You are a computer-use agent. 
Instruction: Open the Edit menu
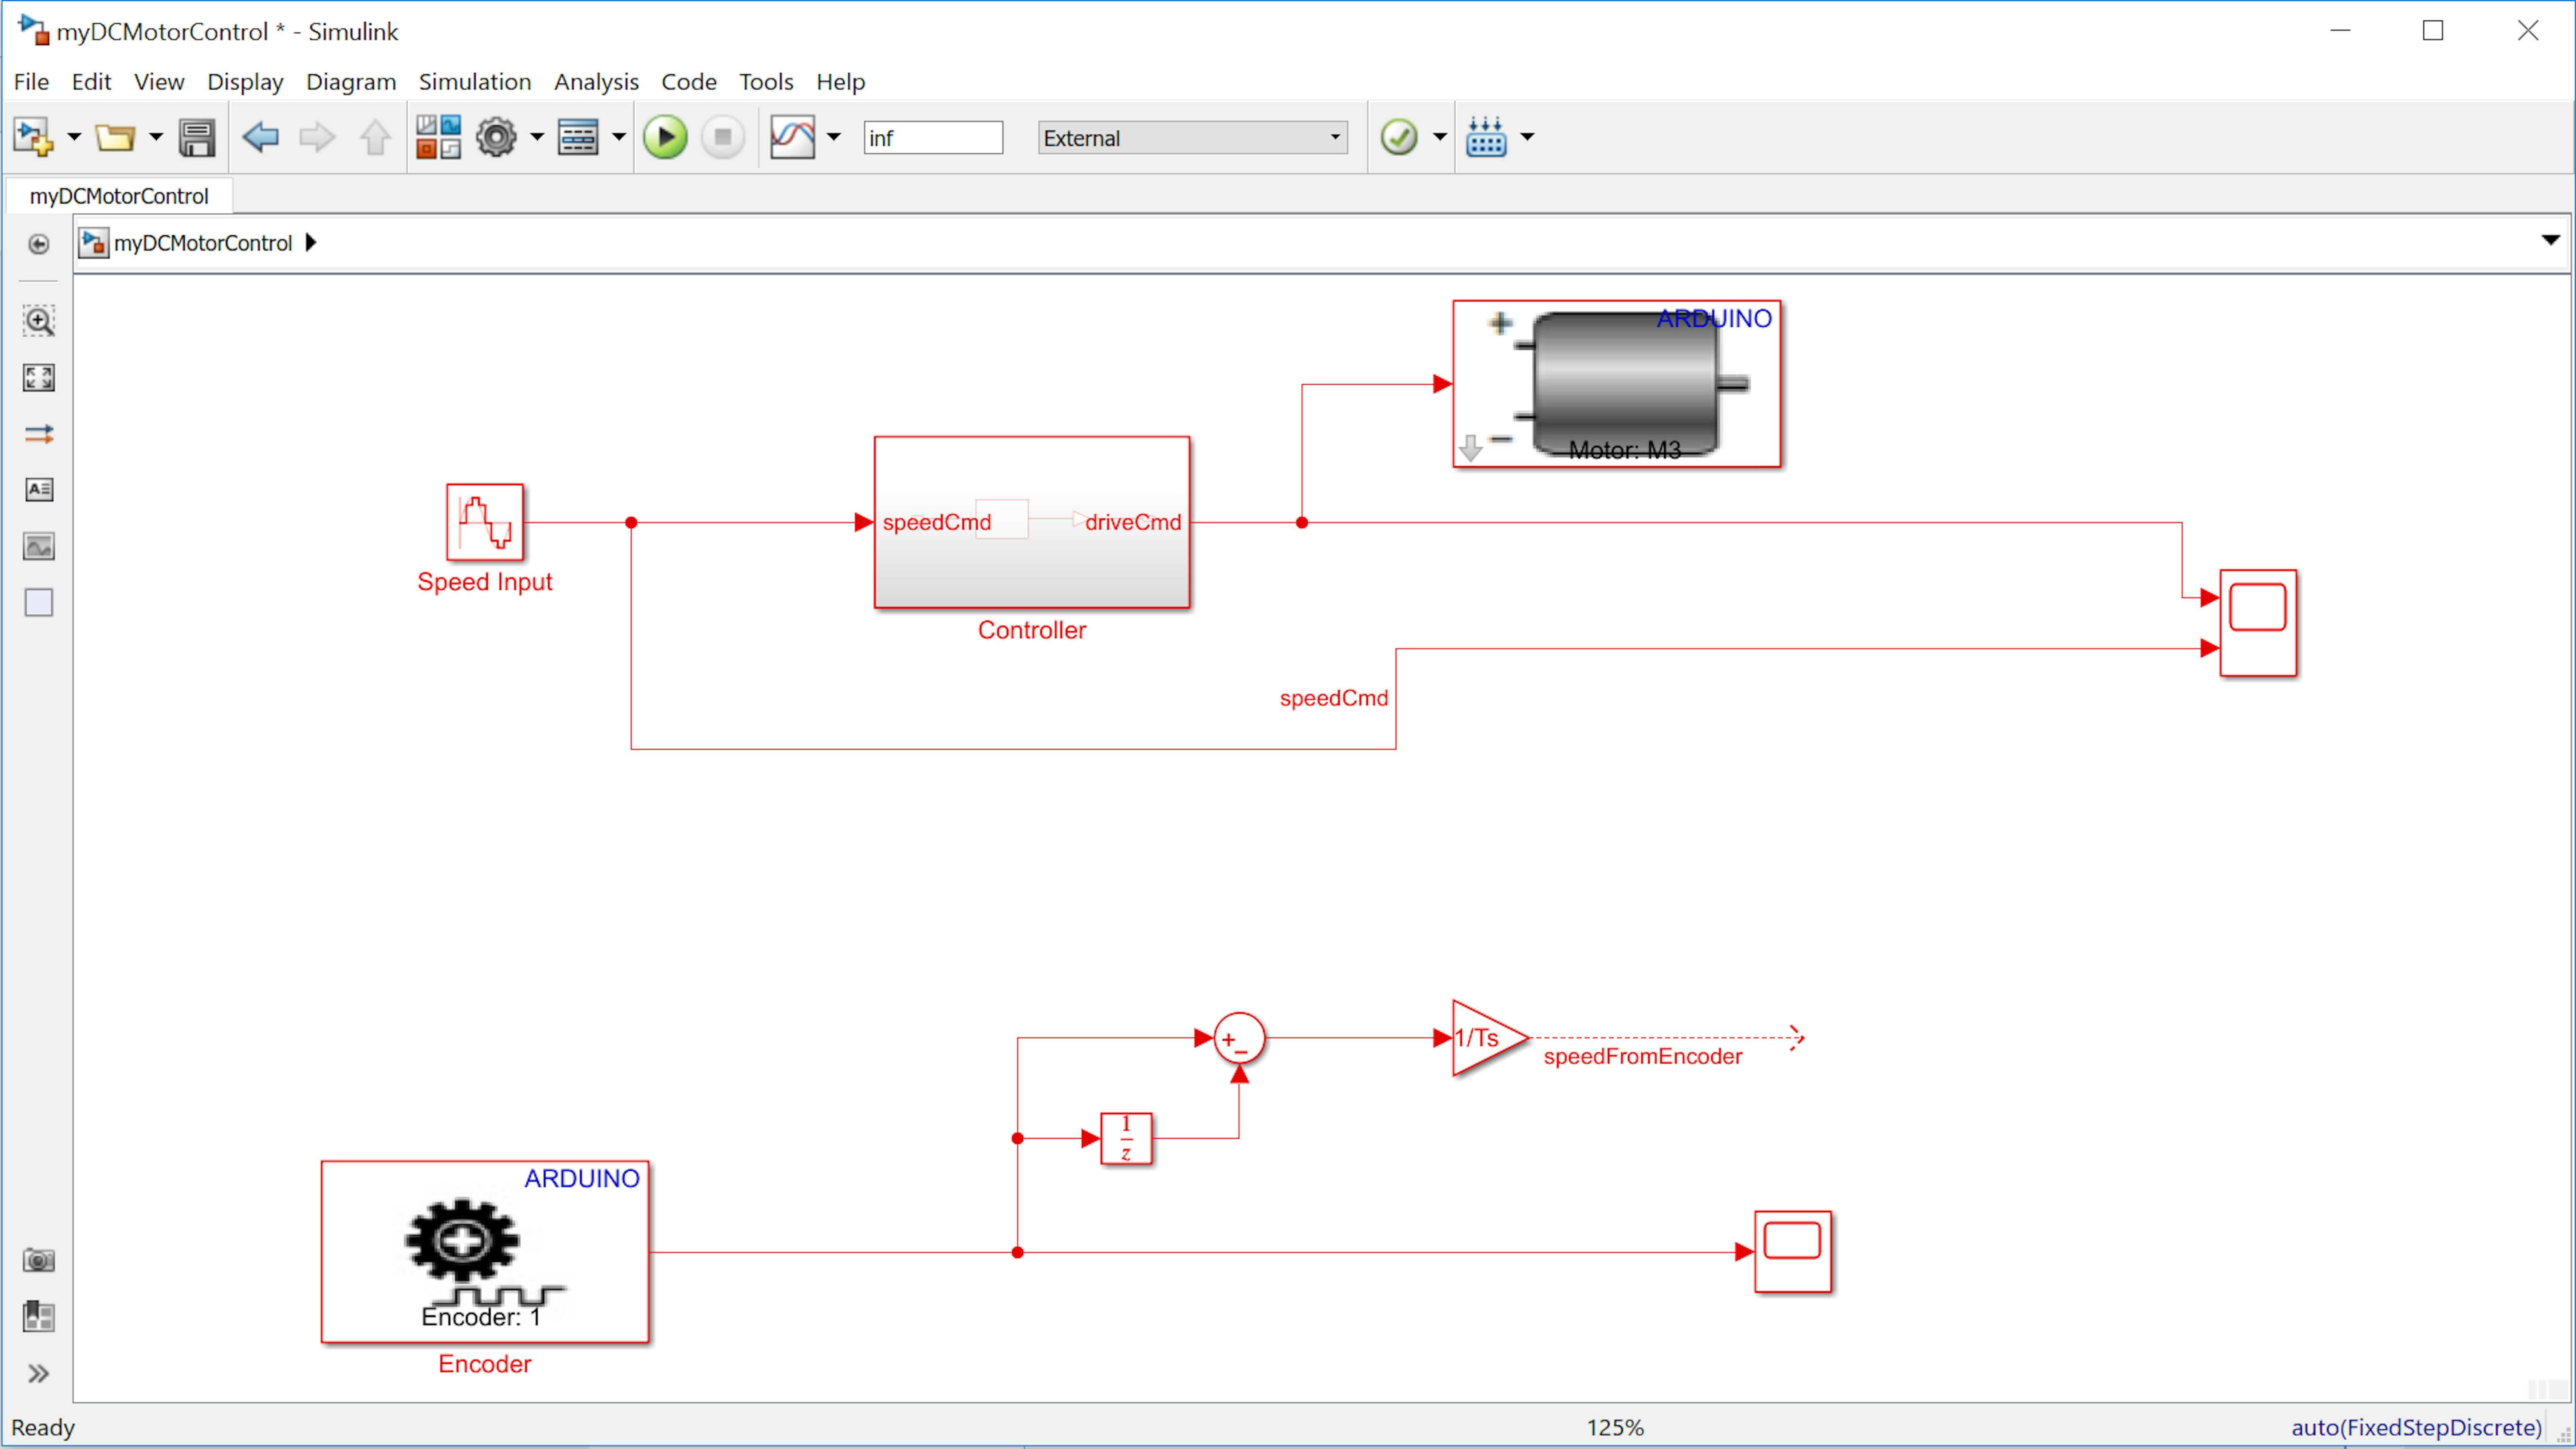[x=91, y=82]
